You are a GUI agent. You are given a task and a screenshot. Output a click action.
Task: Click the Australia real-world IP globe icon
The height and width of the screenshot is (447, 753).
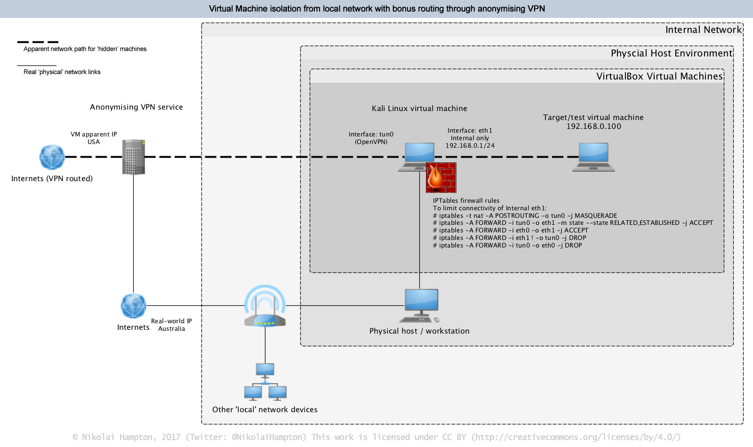point(134,306)
